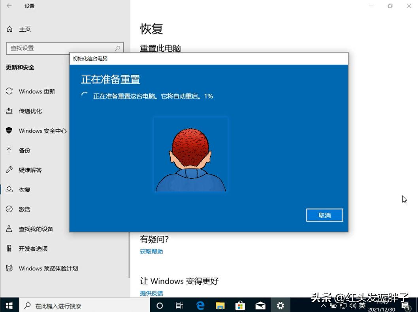Expand hidden system tray icons
Image resolution: width=418 pixels, height=312 pixels.
point(323,305)
